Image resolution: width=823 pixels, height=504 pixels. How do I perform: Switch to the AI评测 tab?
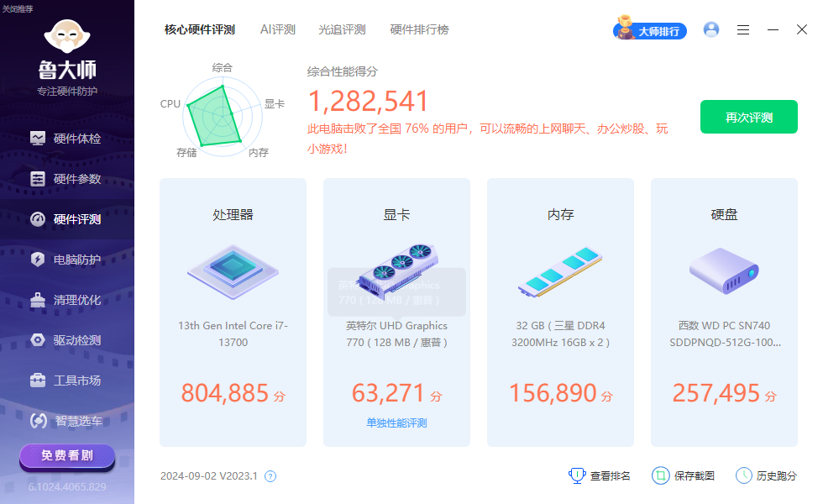click(278, 30)
